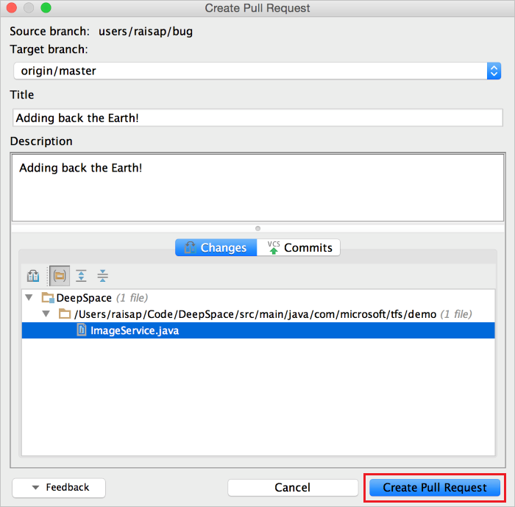Image resolution: width=515 pixels, height=507 pixels.
Task: Collapse the demo directory tree node
Action: pyautogui.click(x=46, y=314)
